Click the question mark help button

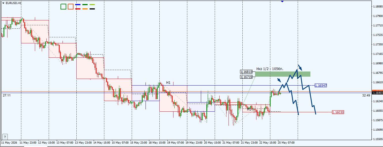5,137
